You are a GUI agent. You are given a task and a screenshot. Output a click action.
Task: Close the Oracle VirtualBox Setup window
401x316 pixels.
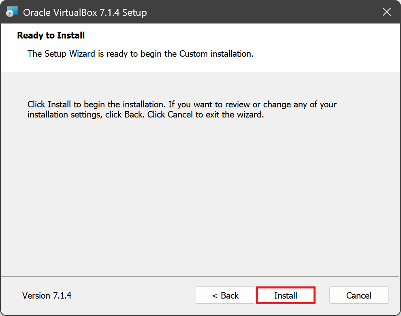(387, 12)
